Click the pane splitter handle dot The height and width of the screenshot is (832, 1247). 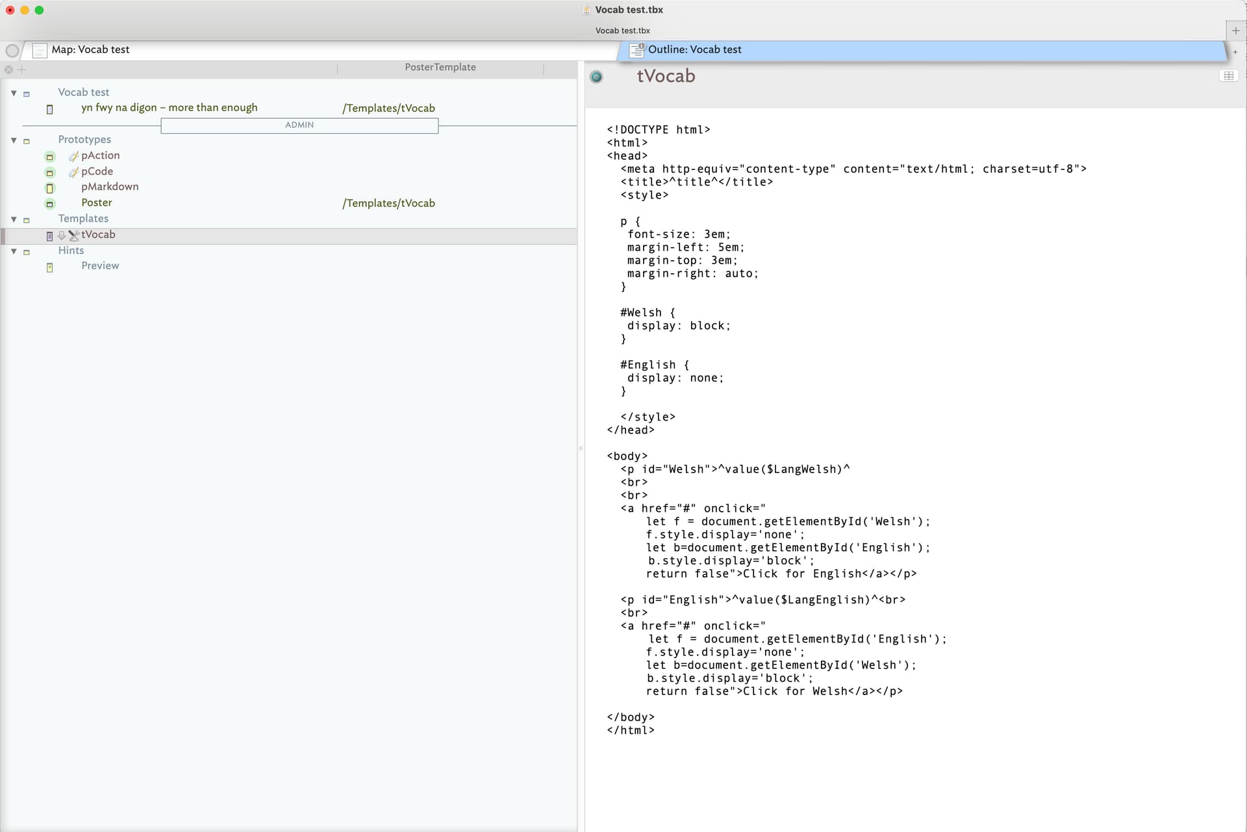click(581, 448)
